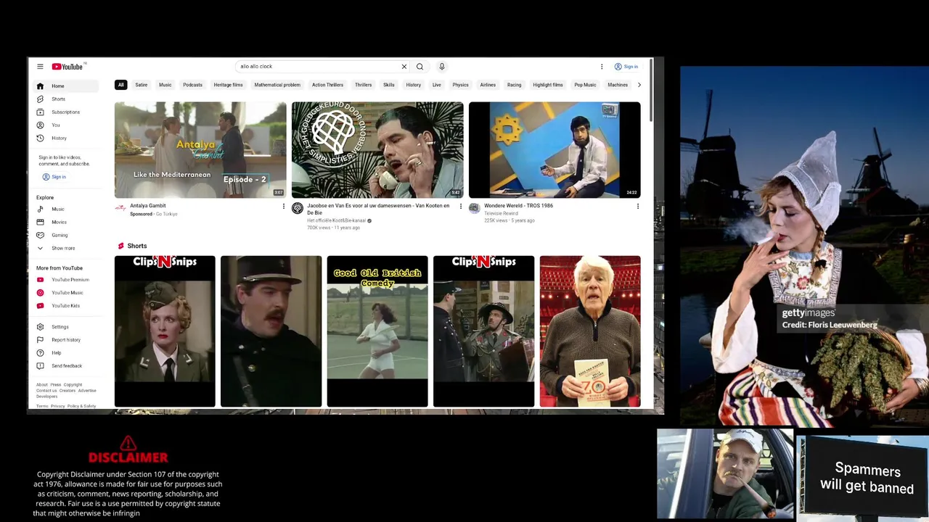Viewport: 929px width, 522px height.
Task: Open You in the sidebar
Action: coord(67,125)
